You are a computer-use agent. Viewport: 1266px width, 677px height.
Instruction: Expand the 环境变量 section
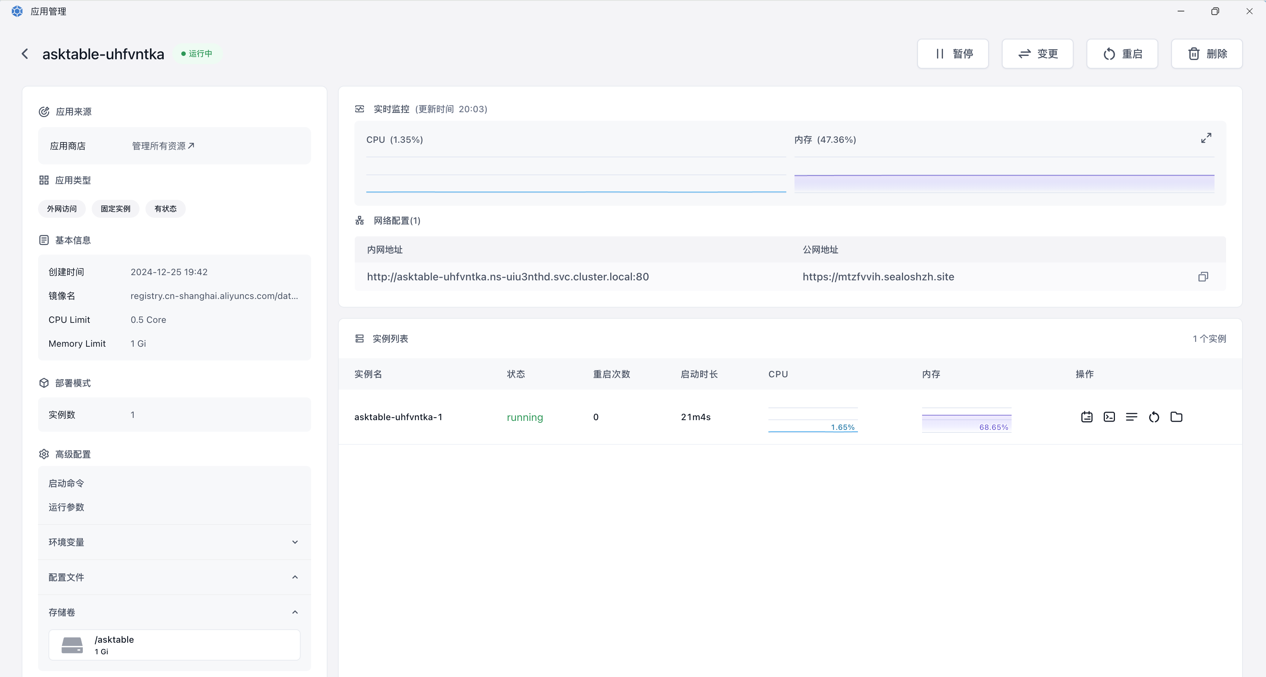(x=295, y=542)
